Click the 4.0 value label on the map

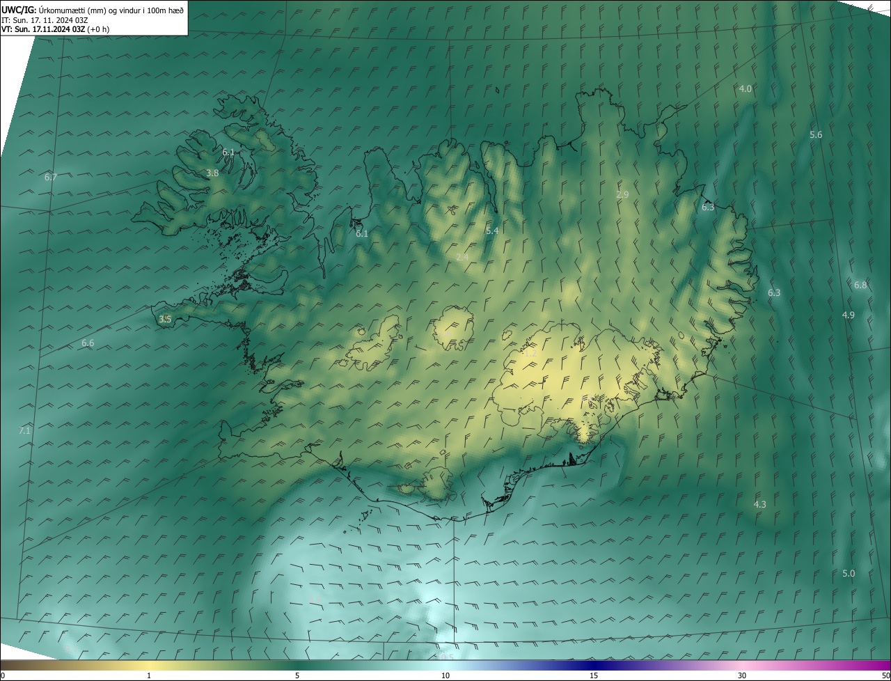coord(746,88)
